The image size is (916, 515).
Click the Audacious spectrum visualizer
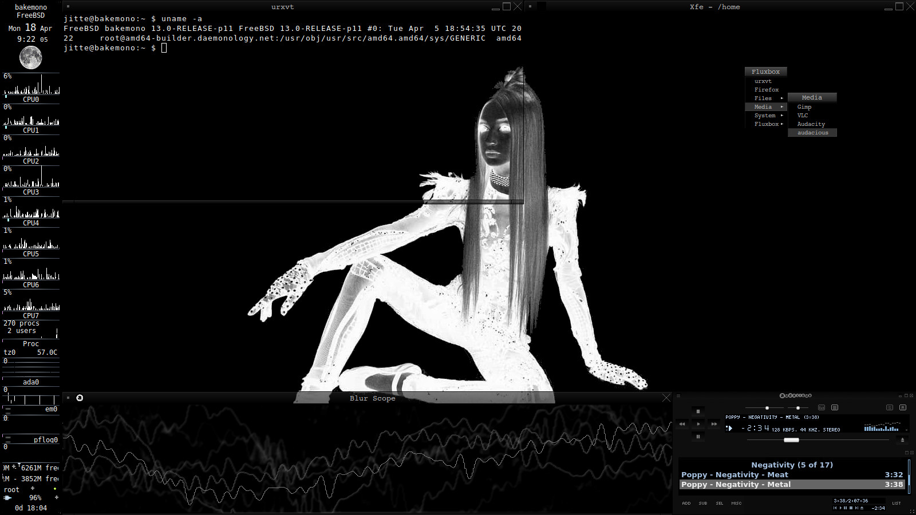pos(882,426)
